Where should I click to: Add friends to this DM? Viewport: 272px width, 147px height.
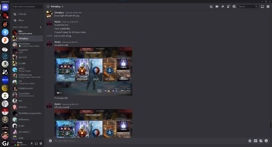228,6
